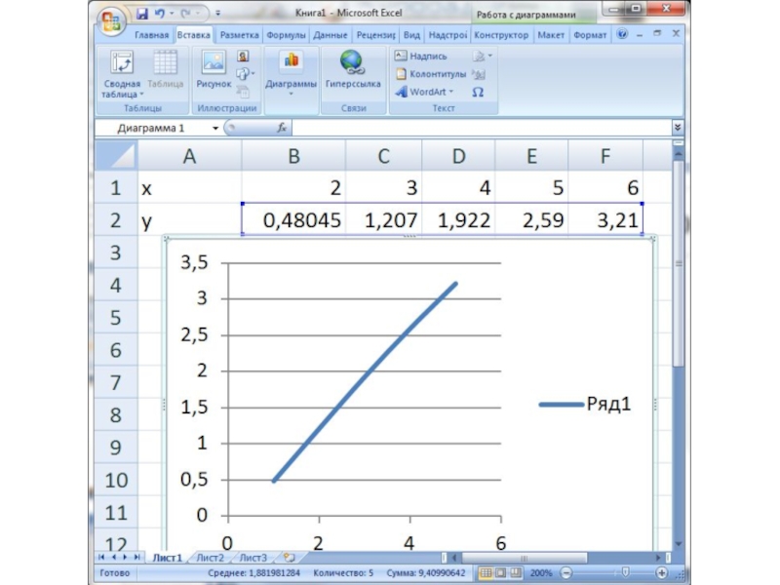This screenshot has height=585, width=780.
Task: Switch to the Вставка tab
Action: (x=193, y=35)
